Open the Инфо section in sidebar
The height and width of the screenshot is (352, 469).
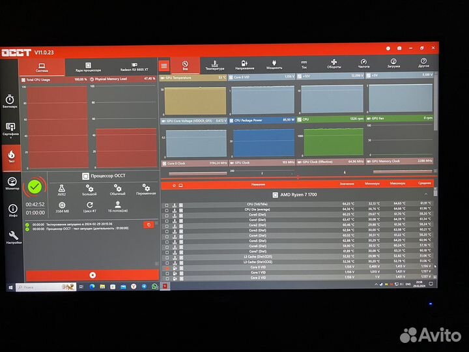point(13,210)
